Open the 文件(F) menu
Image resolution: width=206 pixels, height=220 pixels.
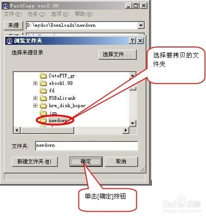[13, 14]
